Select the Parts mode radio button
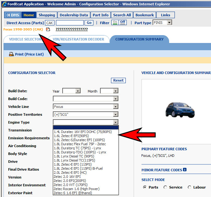This screenshot has height=197, width=211. pyautogui.click(x=145, y=187)
